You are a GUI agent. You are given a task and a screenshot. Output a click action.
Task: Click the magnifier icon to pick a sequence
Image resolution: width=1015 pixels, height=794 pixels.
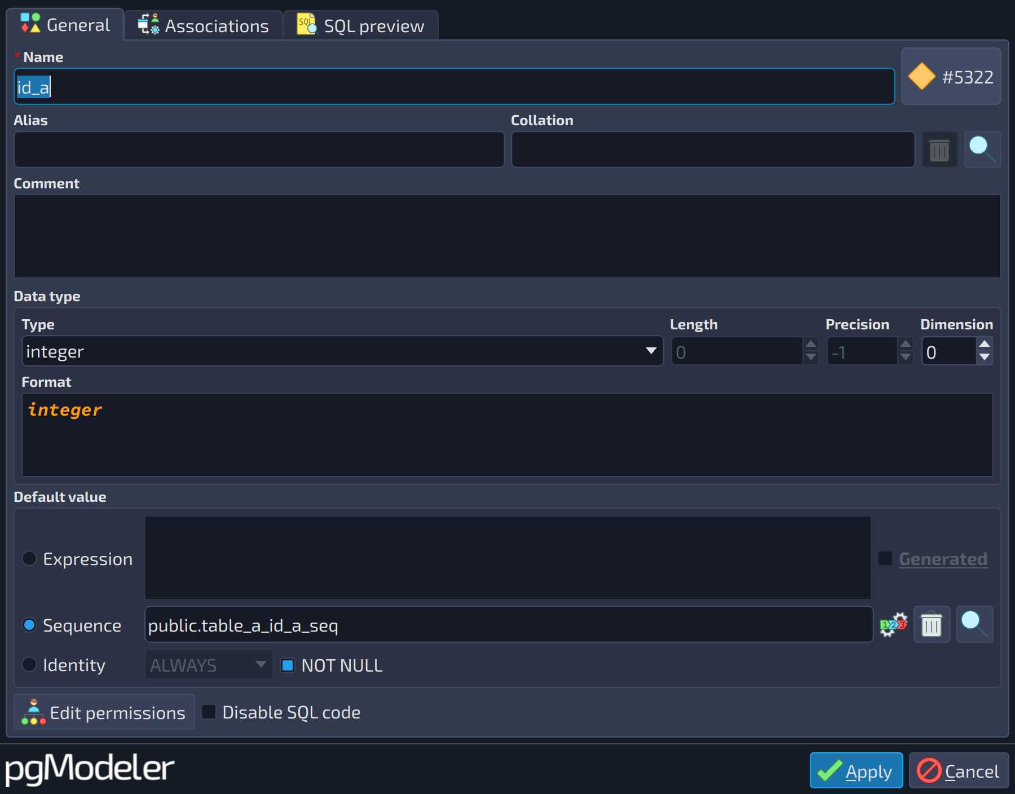(975, 625)
